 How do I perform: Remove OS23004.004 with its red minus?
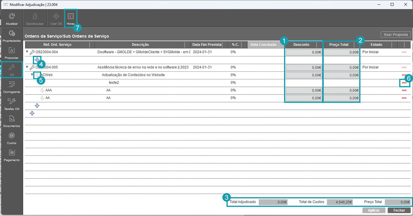404,52
